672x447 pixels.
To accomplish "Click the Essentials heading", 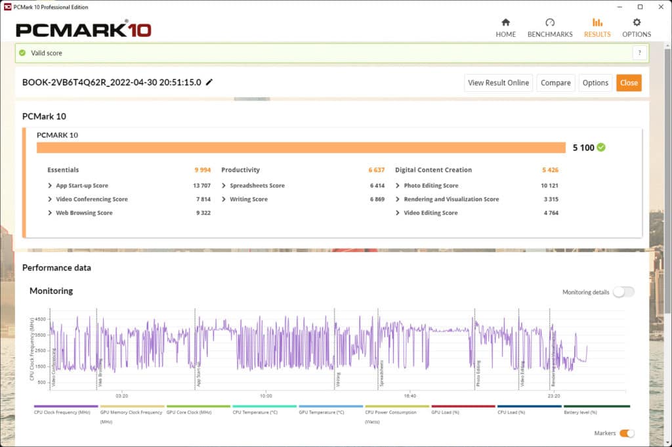I will pyautogui.click(x=63, y=170).
